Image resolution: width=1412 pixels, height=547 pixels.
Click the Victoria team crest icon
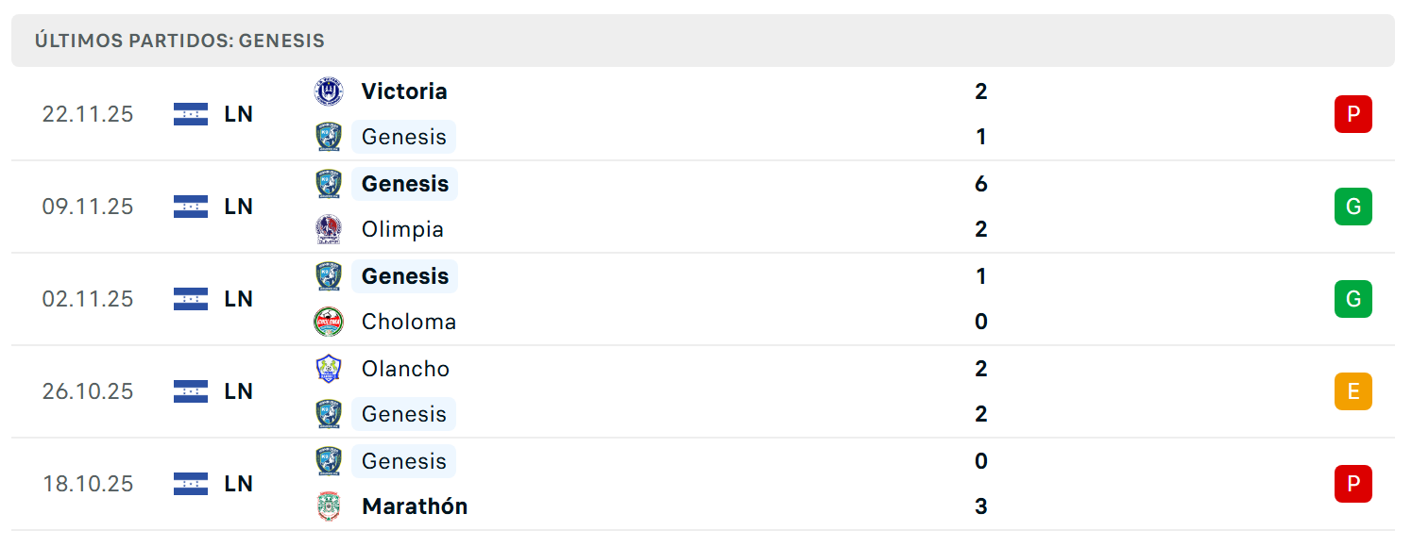click(328, 91)
